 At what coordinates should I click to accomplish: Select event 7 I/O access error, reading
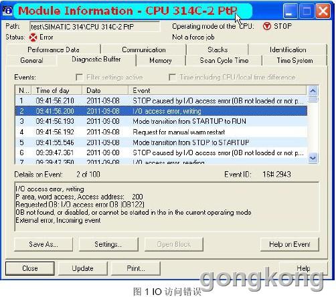tap(161, 161)
